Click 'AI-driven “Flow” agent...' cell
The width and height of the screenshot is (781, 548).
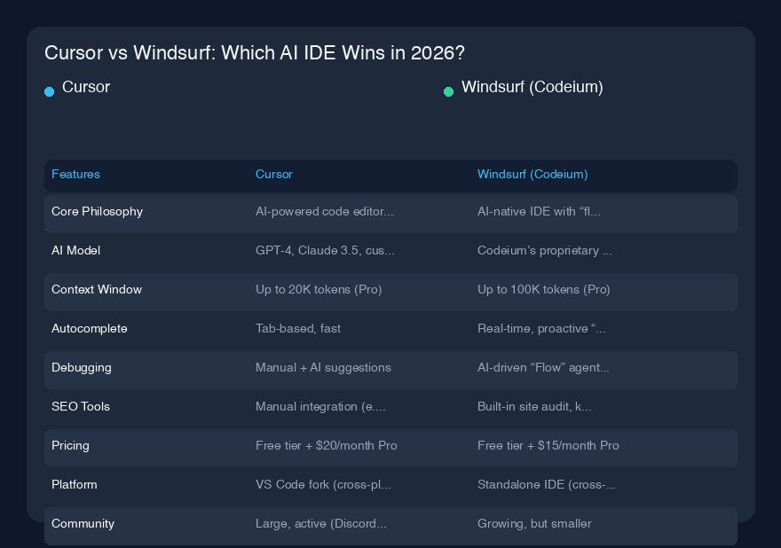pyautogui.click(x=543, y=368)
